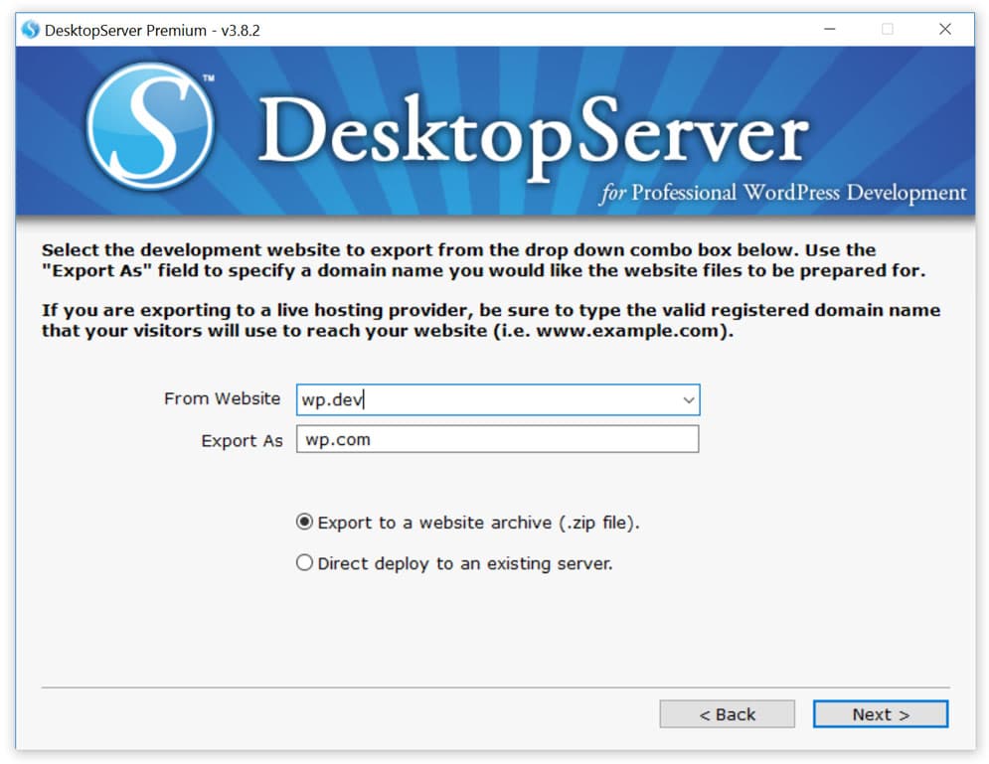Click the disabled maximize window button
Viewport: 989px width, 764px height.
coord(888,29)
